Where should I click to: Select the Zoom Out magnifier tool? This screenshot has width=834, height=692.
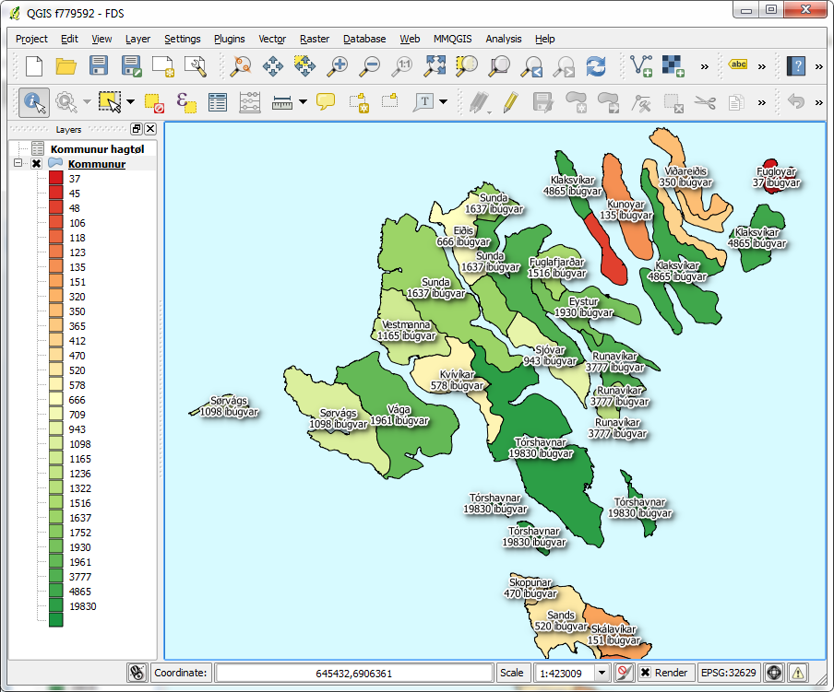(x=369, y=66)
